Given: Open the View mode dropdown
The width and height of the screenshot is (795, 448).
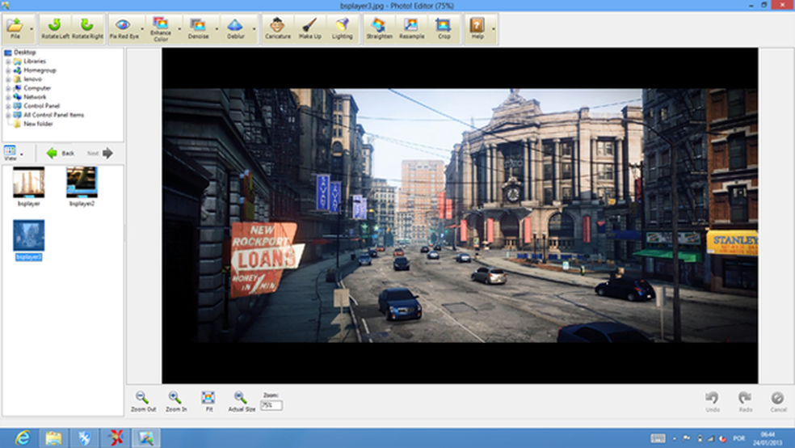Looking at the screenshot, I should (22, 154).
